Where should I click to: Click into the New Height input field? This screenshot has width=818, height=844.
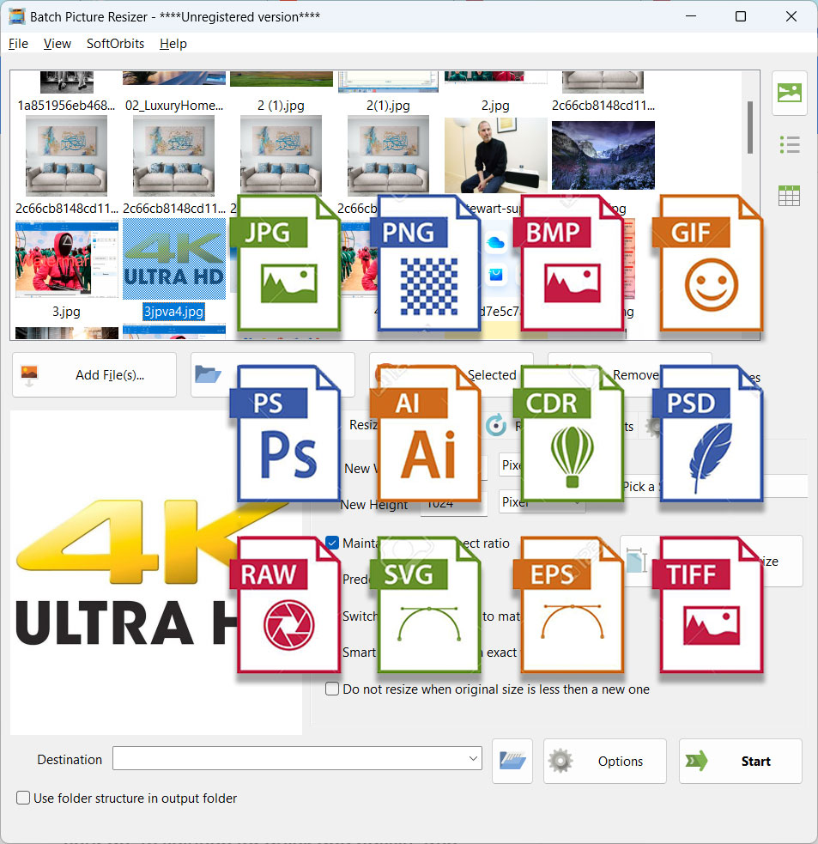click(454, 504)
